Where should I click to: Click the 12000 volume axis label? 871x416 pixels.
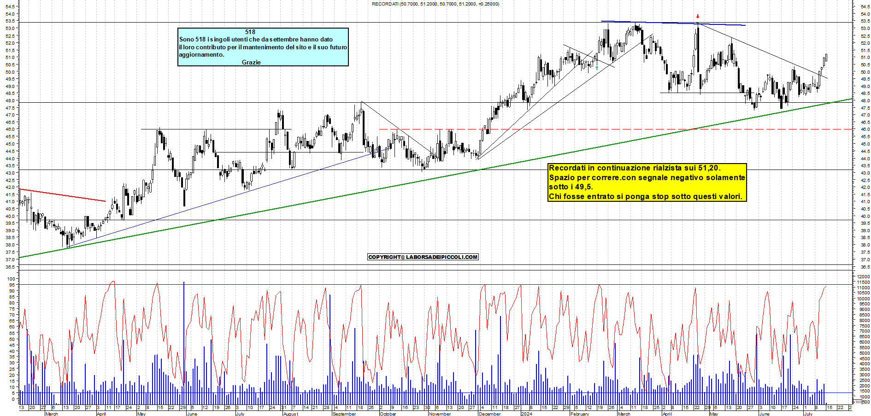(863, 276)
